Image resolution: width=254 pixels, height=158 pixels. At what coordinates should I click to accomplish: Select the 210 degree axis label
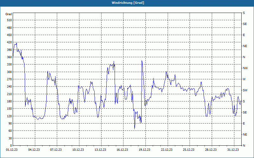point(9,94)
